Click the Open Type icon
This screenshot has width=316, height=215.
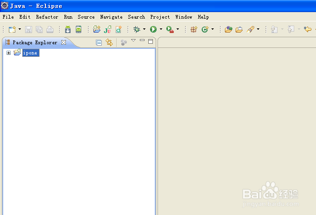pyautogui.click(x=229, y=29)
